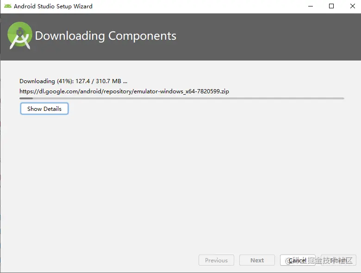Maximize the Setup Wizard window
361x273 pixels.
tap(331, 6)
